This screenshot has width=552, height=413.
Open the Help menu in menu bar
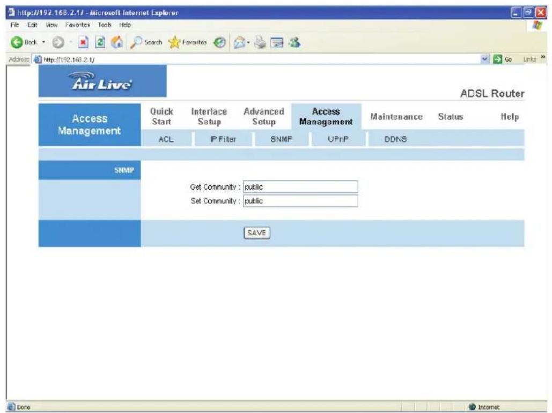[125, 25]
